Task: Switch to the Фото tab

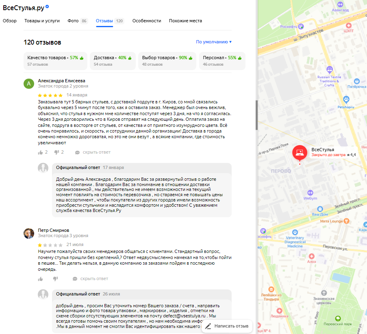Action: click(78, 21)
